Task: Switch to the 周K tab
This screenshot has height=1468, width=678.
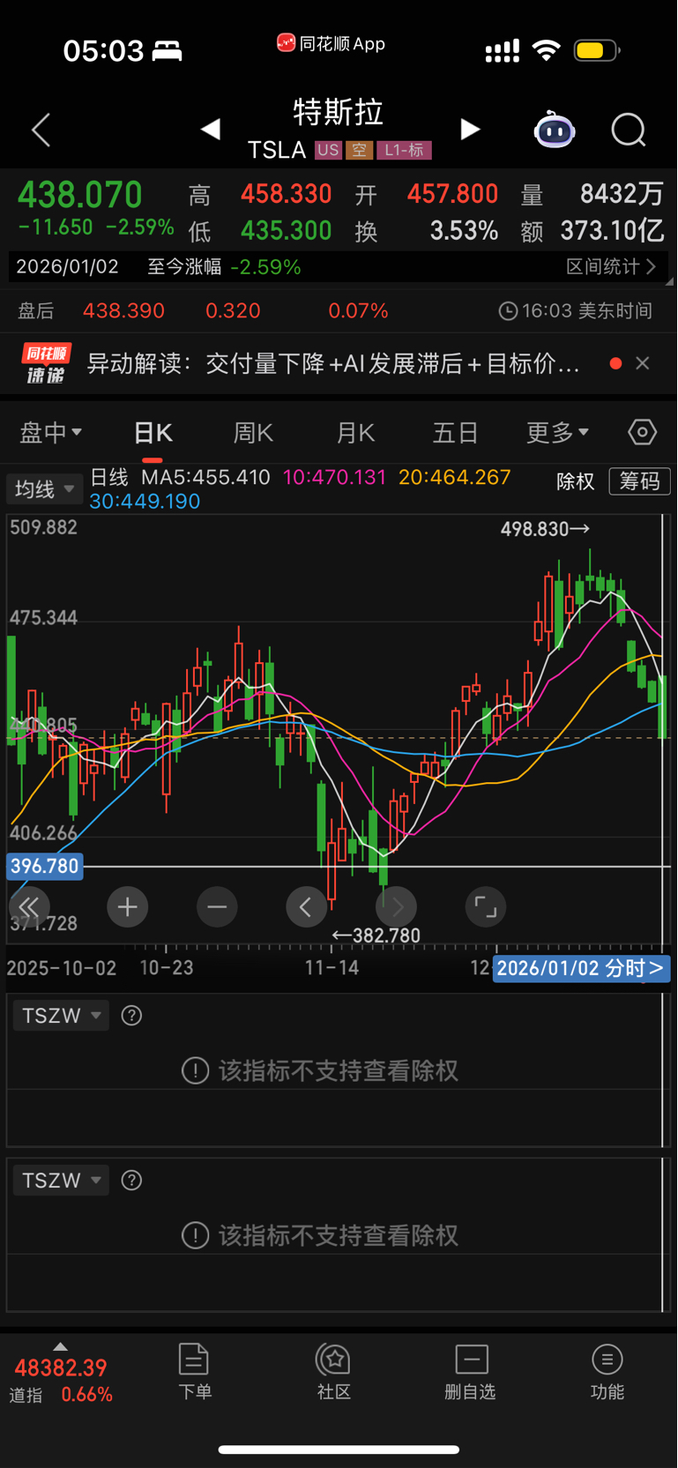Action: click(253, 433)
